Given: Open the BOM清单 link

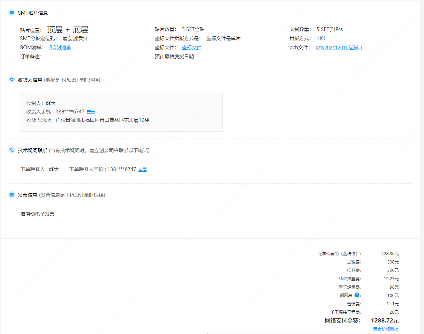Looking at the screenshot, I should [x=60, y=47].
